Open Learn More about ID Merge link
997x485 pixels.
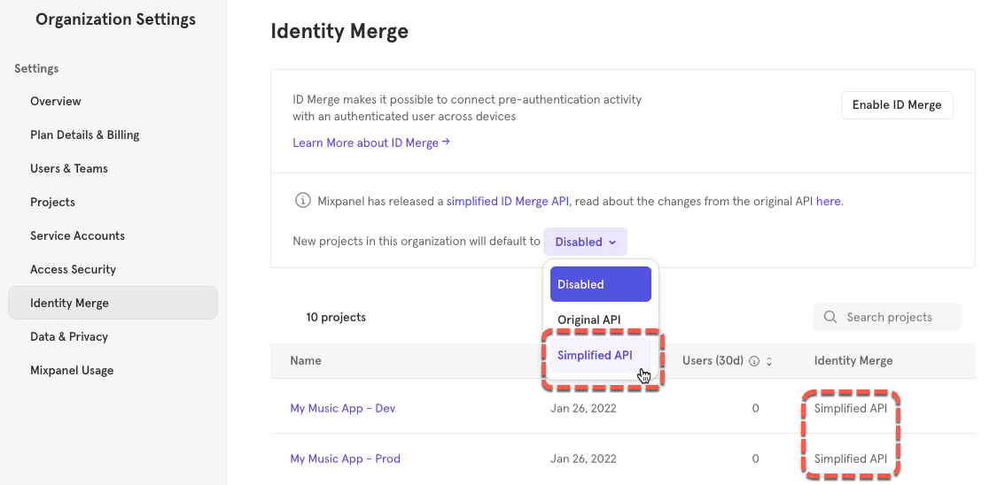(x=370, y=142)
